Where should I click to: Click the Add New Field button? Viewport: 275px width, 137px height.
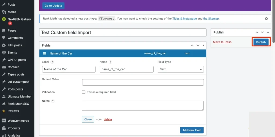[192, 130]
